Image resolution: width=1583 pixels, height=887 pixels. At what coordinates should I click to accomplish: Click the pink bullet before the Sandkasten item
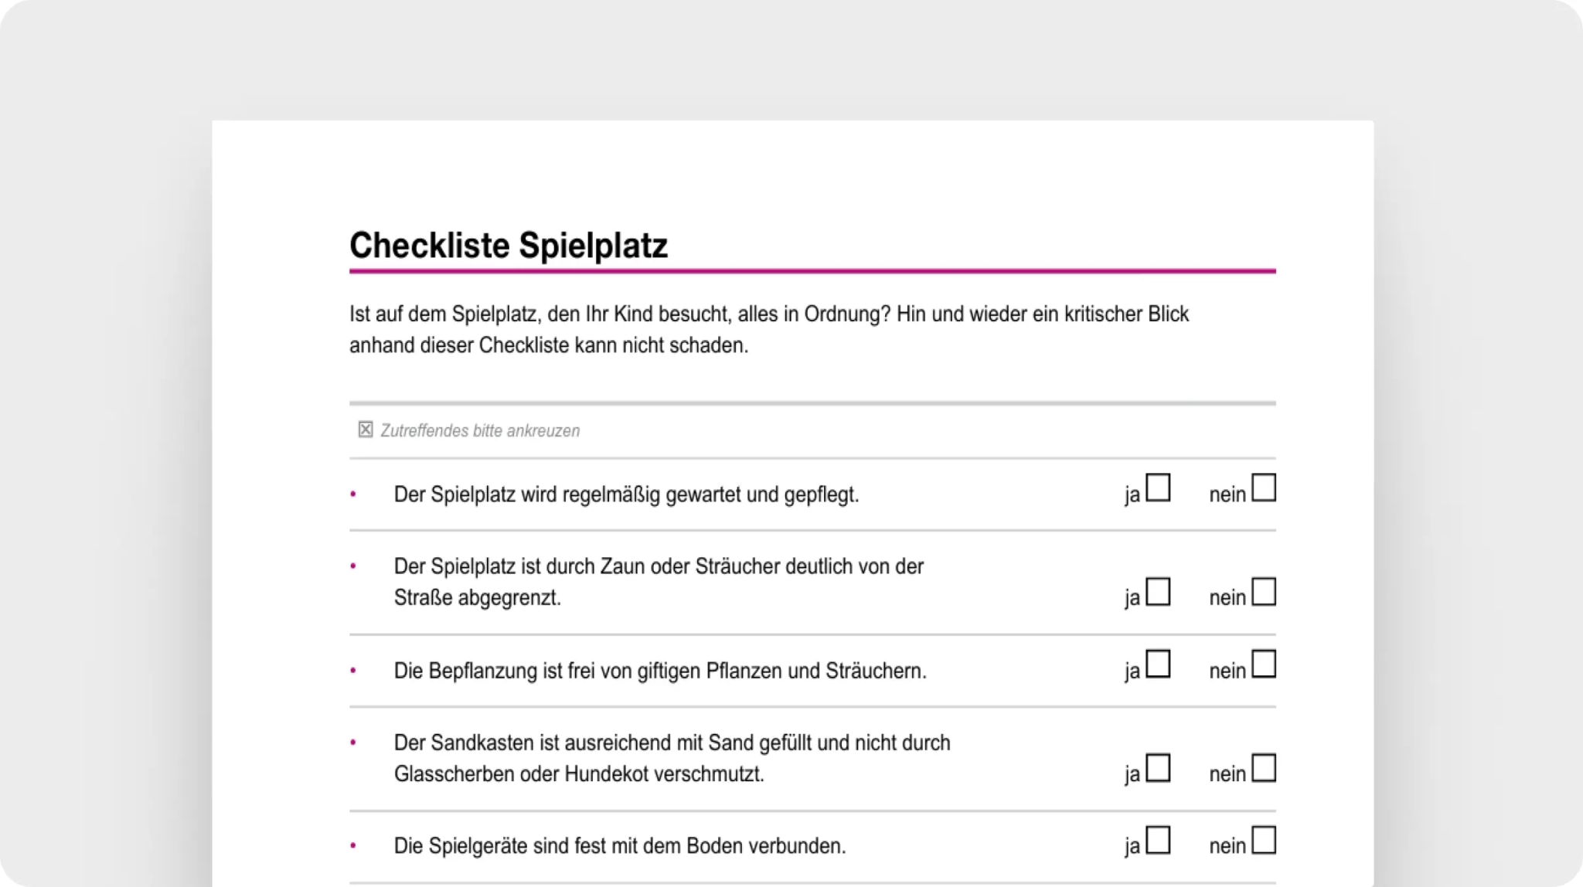tap(353, 743)
